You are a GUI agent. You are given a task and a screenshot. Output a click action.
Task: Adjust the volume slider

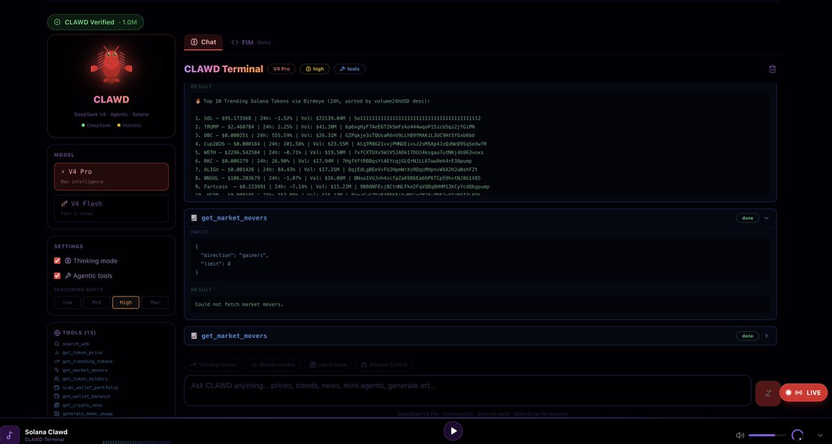coord(767,436)
